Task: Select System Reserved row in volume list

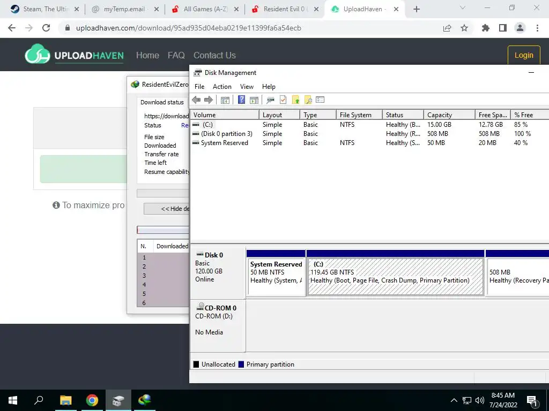Action: click(370, 142)
